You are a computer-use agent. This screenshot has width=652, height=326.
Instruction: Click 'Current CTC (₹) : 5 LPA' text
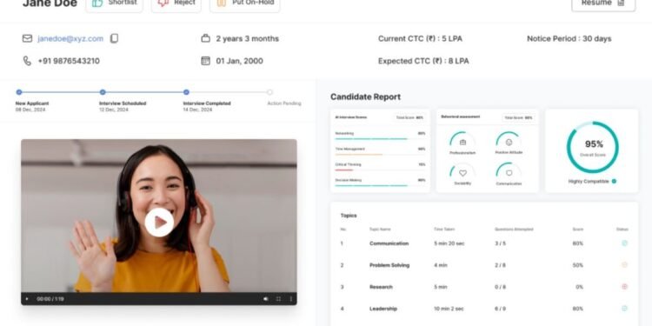[420, 38]
